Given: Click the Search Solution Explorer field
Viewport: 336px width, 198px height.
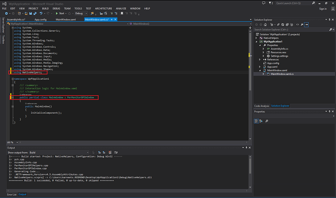Looking at the screenshot, I should tap(292, 30).
